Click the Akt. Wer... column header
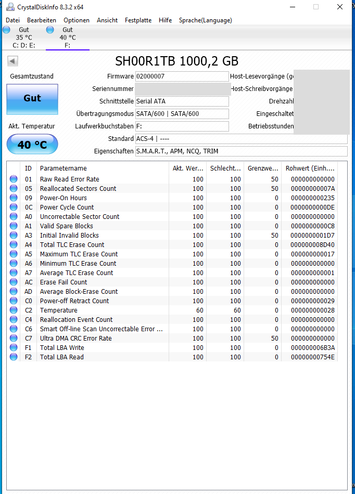 click(187, 168)
